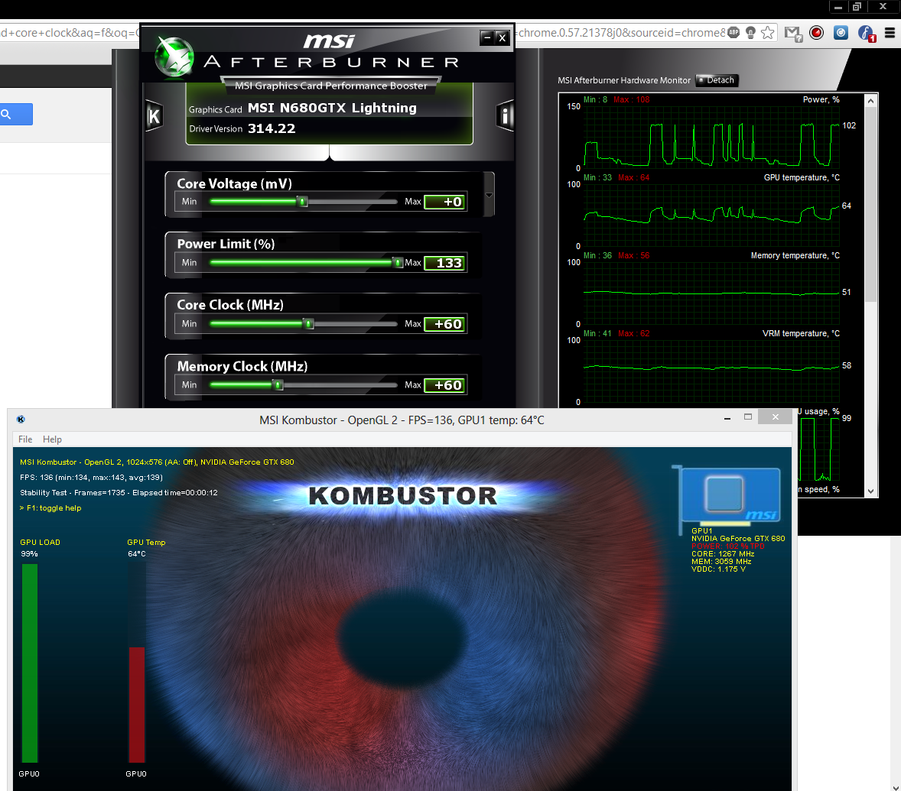Click the GPU Temp red bar

click(137, 705)
